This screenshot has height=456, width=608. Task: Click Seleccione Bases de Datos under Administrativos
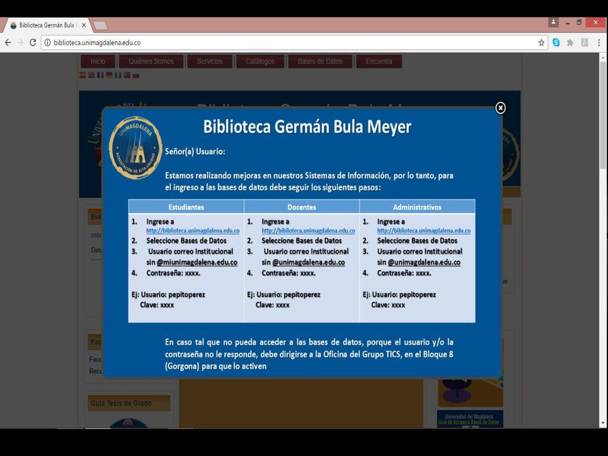coord(417,240)
